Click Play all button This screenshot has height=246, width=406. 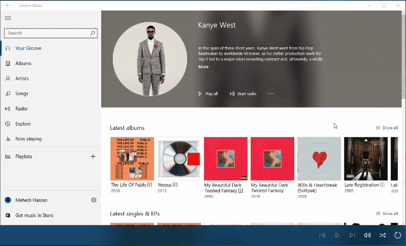point(208,94)
